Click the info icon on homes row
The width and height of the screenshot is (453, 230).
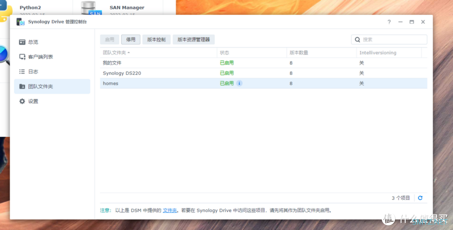239,83
